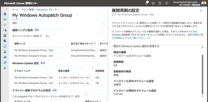208x102 pixels.
Task: Open the Home icon in left sidebar
Action: pyautogui.click(x=5, y=14)
